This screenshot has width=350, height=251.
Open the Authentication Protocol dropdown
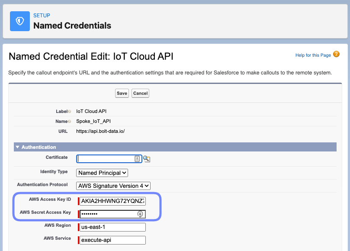tap(113, 186)
